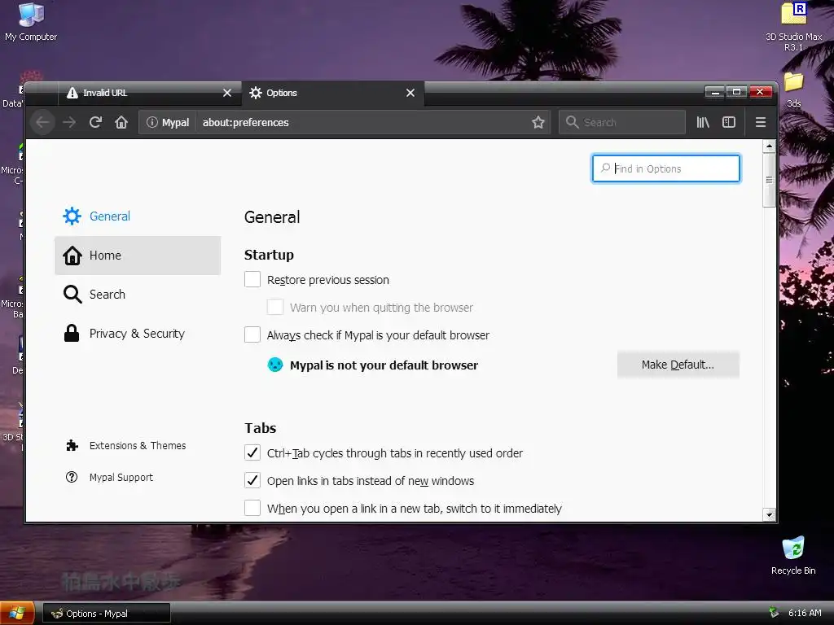This screenshot has width=834, height=625.
Task: Focus the Find in Options field
Action: click(x=666, y=168)
